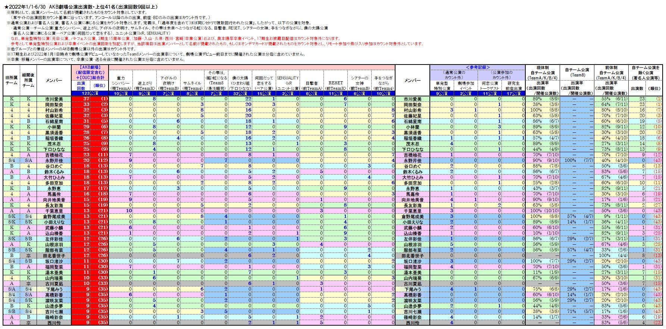
Task: Click 田北香世子's 前体制 rate 100%
Action: (605, 256)
